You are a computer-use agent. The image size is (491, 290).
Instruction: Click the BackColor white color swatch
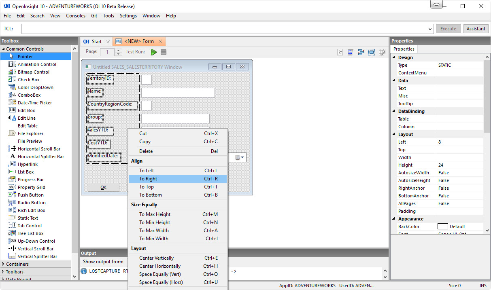pos(442,226)
